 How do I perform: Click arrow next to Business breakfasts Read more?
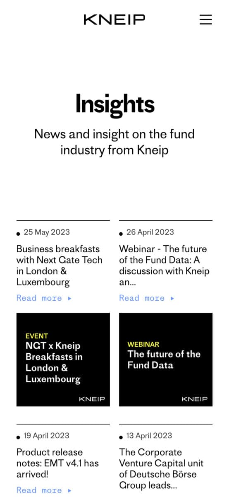69,298
